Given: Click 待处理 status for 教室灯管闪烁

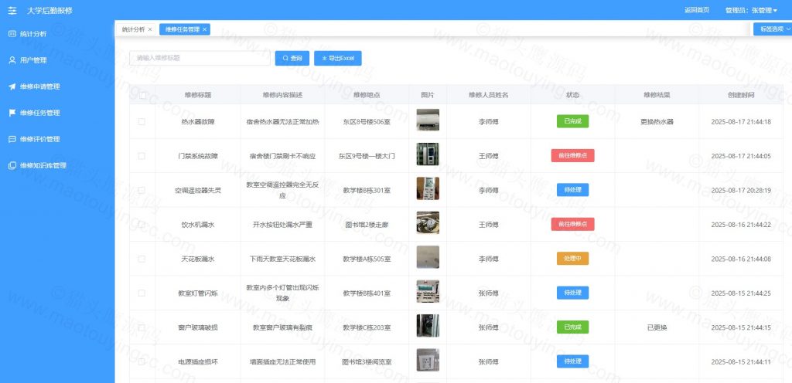Looking at the screenshot, I should click(x=573, y=293).
